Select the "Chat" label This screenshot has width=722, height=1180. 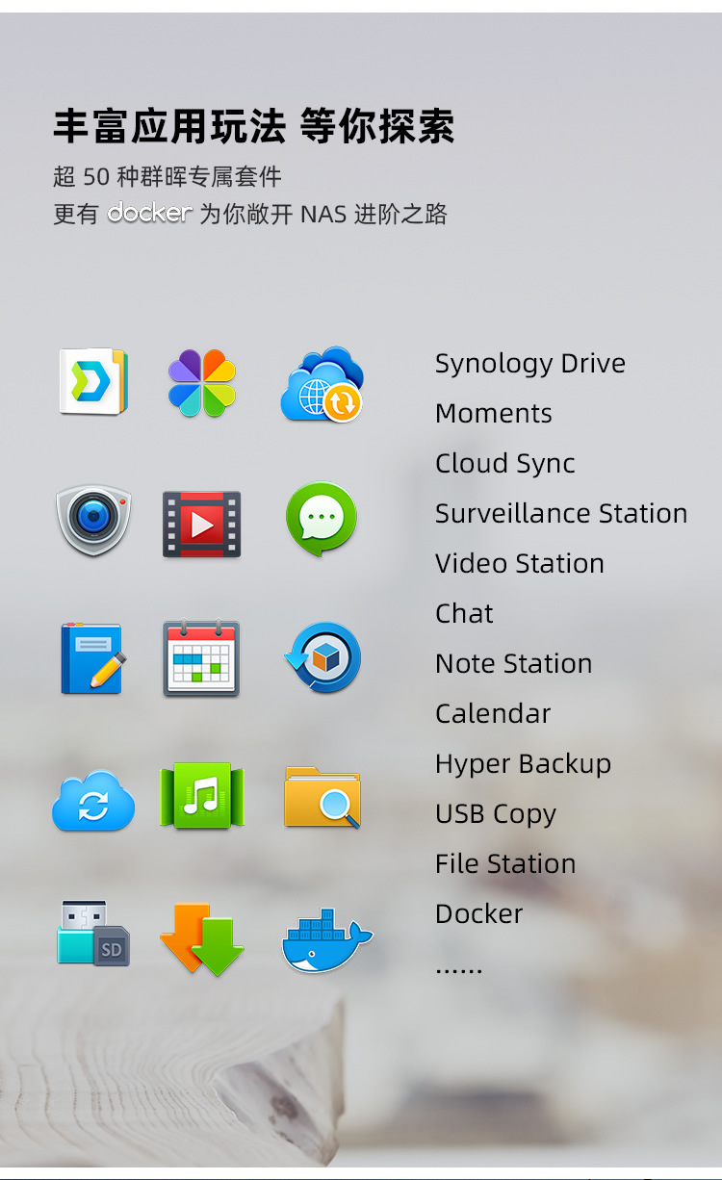tap(464, 613)
